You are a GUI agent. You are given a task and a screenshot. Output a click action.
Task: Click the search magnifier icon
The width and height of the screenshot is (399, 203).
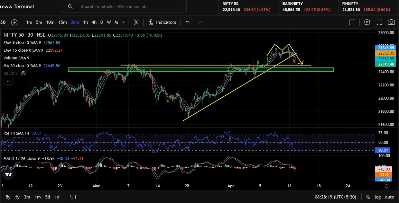pos(70,6)
